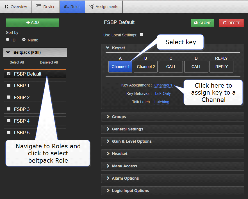
Task: Open the Overview tab
Action: point(16,7)
